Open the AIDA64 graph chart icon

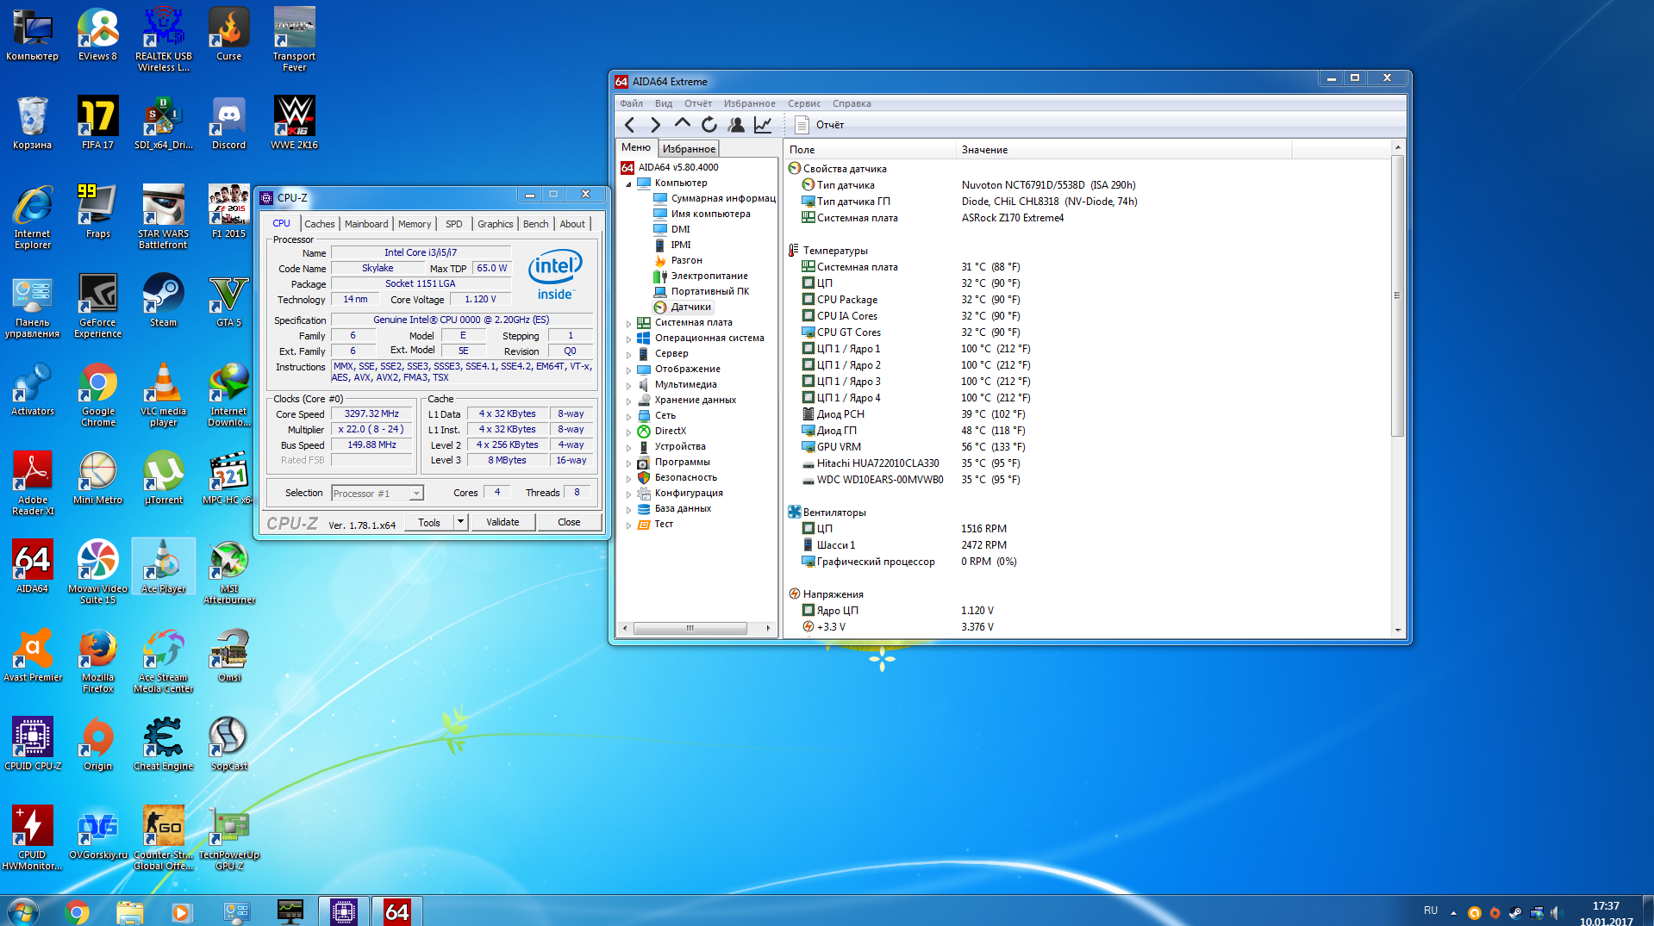[x=763, y=125]
